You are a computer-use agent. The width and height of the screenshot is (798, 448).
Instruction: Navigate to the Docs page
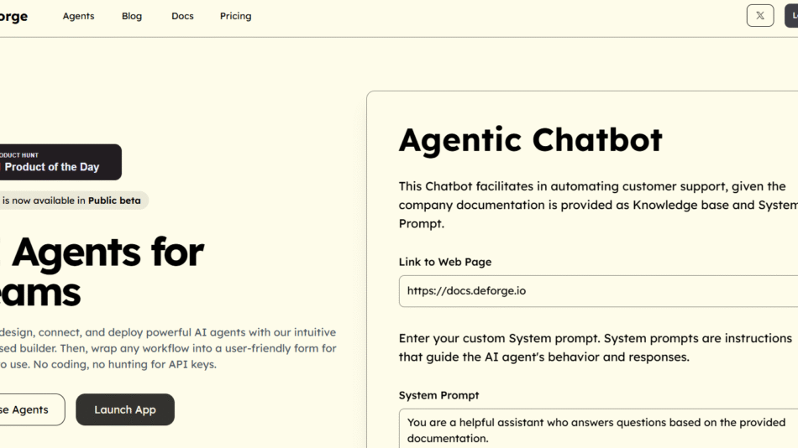(182, 16)
